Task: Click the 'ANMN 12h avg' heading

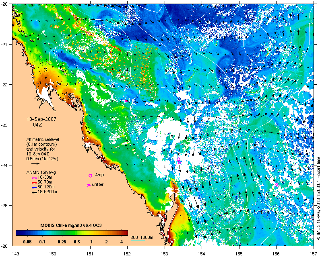Action: 41,172
